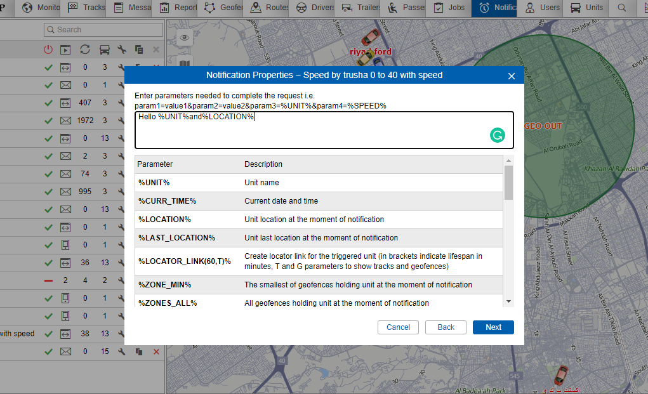Open wrench properties of the bottom notification row
Image resolution: width=648 pixels, height=394 pixels.
point(122,351)
